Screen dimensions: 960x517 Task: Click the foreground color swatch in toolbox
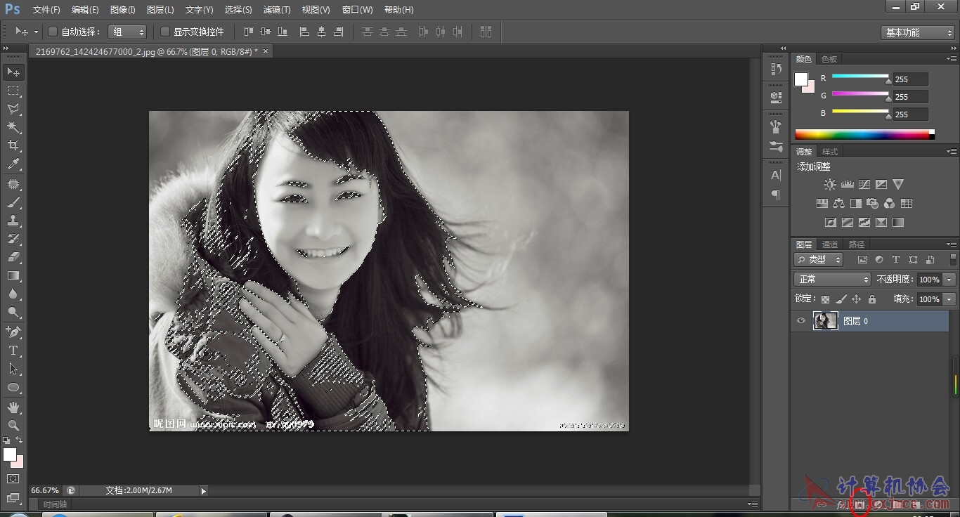point(9,454)
